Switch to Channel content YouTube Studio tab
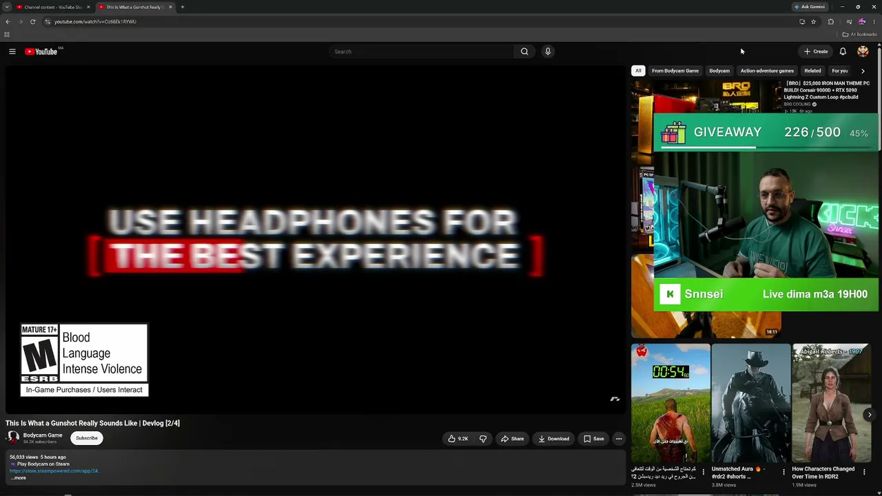 53,7
